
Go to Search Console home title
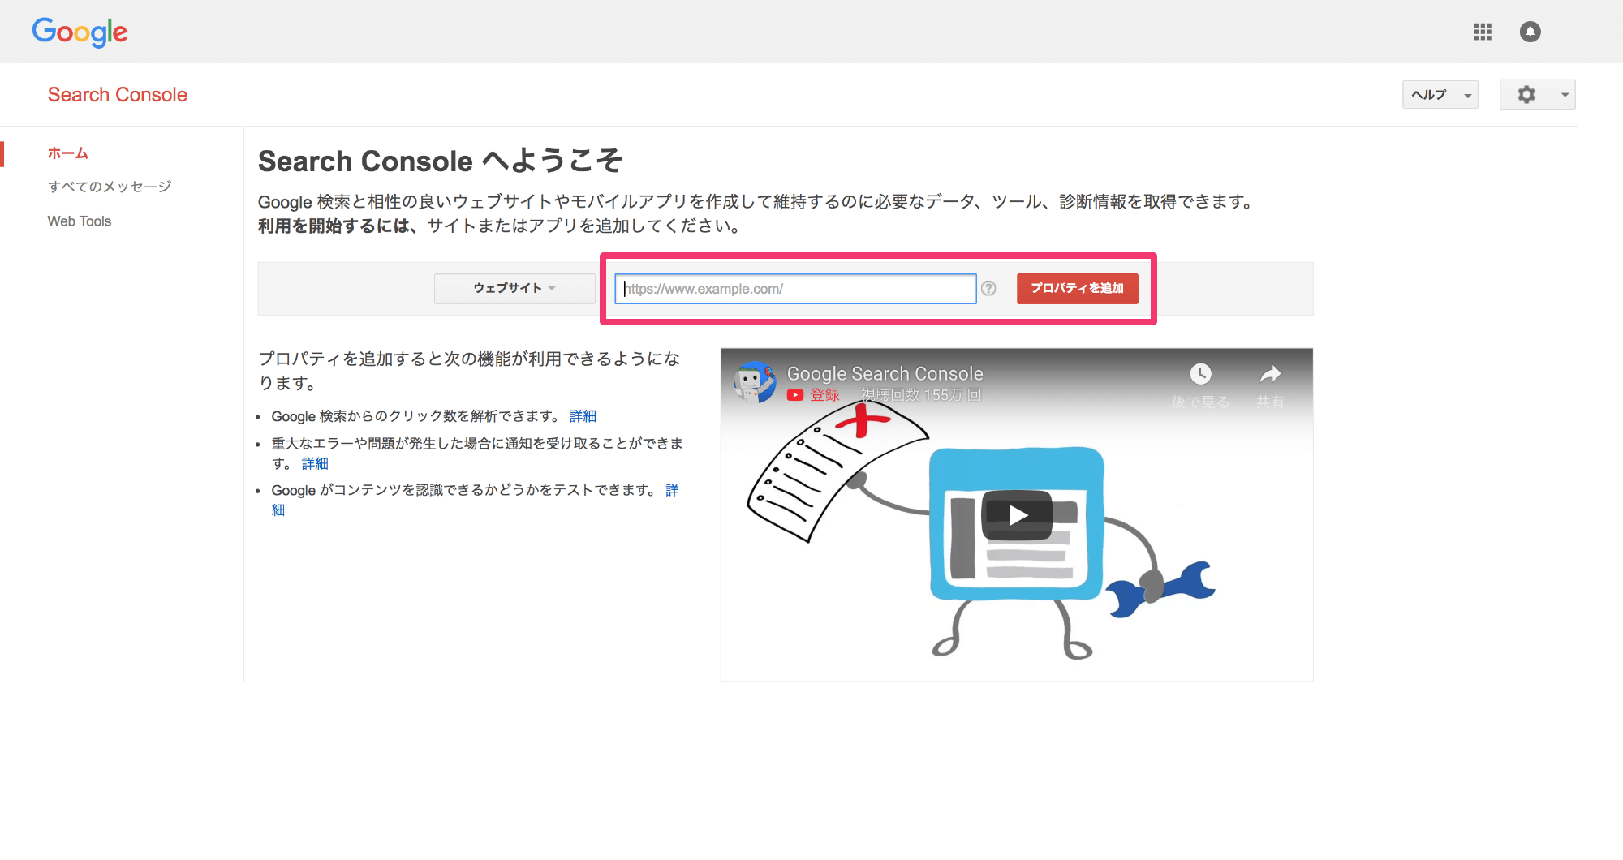pos(118,95)
